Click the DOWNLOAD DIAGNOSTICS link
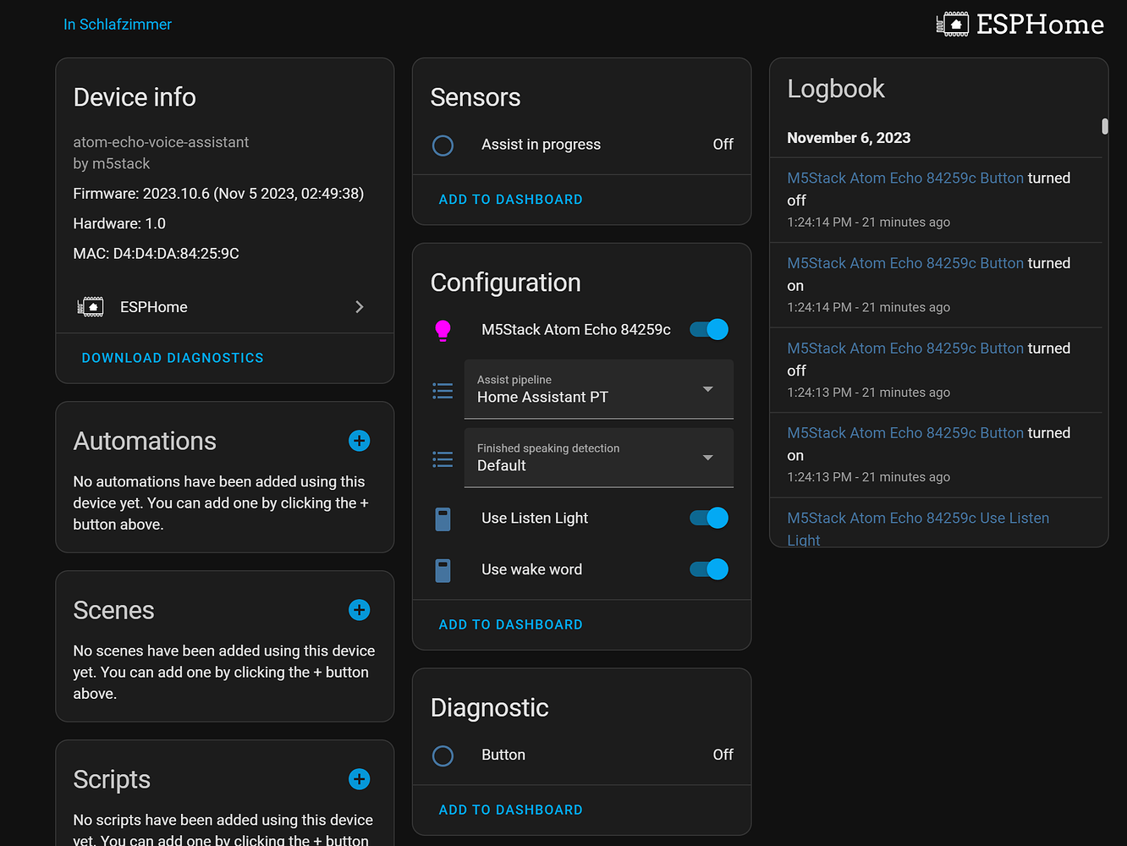Screen dimensions: 1127x846 click(172, 357)
